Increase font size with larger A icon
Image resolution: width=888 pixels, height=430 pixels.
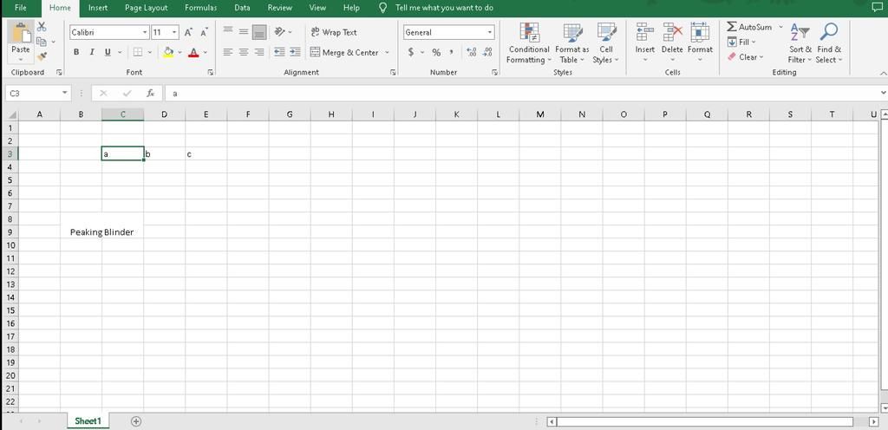188,33
